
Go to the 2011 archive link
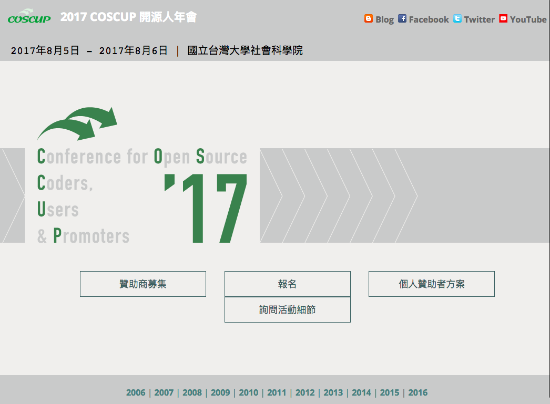(x=277, y=392)
